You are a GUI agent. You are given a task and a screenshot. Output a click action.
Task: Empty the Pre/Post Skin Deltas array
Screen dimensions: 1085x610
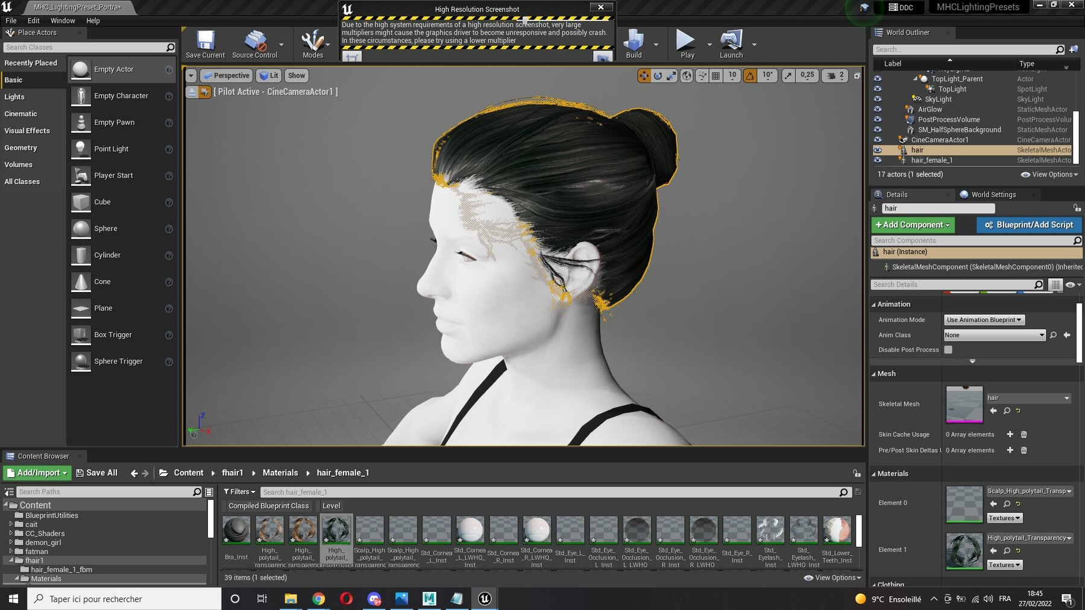coord(1024,450)
